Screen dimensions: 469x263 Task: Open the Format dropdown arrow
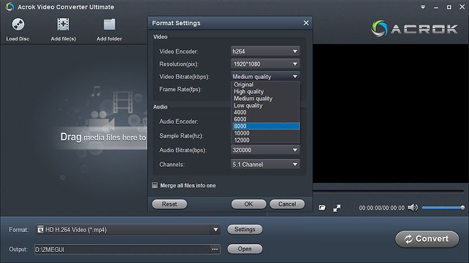tap(216, 230)
